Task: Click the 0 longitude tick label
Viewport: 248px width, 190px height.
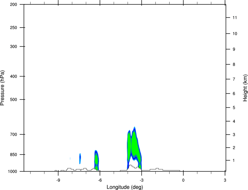Action: [183, 180]
